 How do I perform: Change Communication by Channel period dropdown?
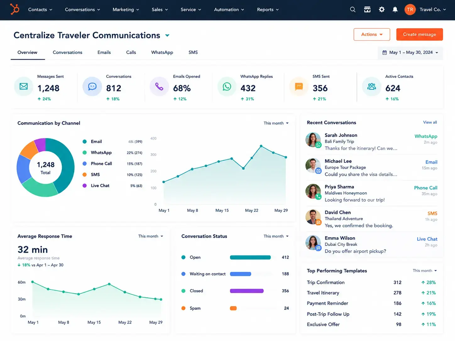[x=276, y=123]
